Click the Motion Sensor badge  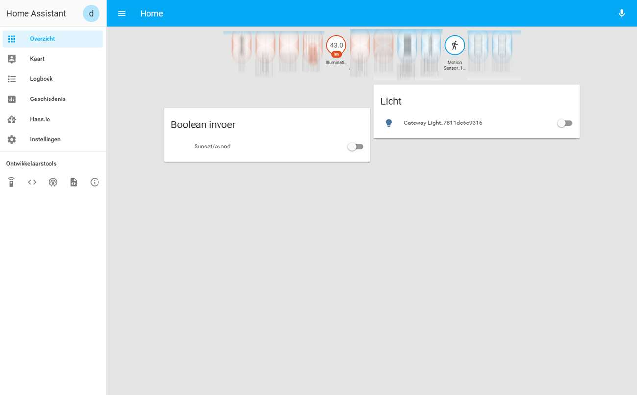point(455,46)
